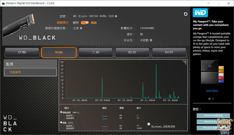Click the IOPS read maximum value 1890
This screenshot has height=135, width=234.
point(139,128)
